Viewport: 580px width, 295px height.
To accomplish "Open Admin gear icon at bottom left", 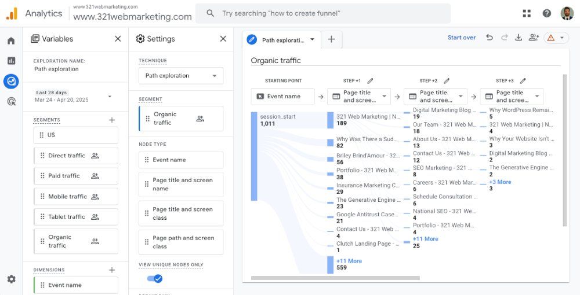I will (11, 279).
